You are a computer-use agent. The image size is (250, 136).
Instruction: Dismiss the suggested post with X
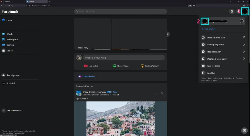point(162,93)
